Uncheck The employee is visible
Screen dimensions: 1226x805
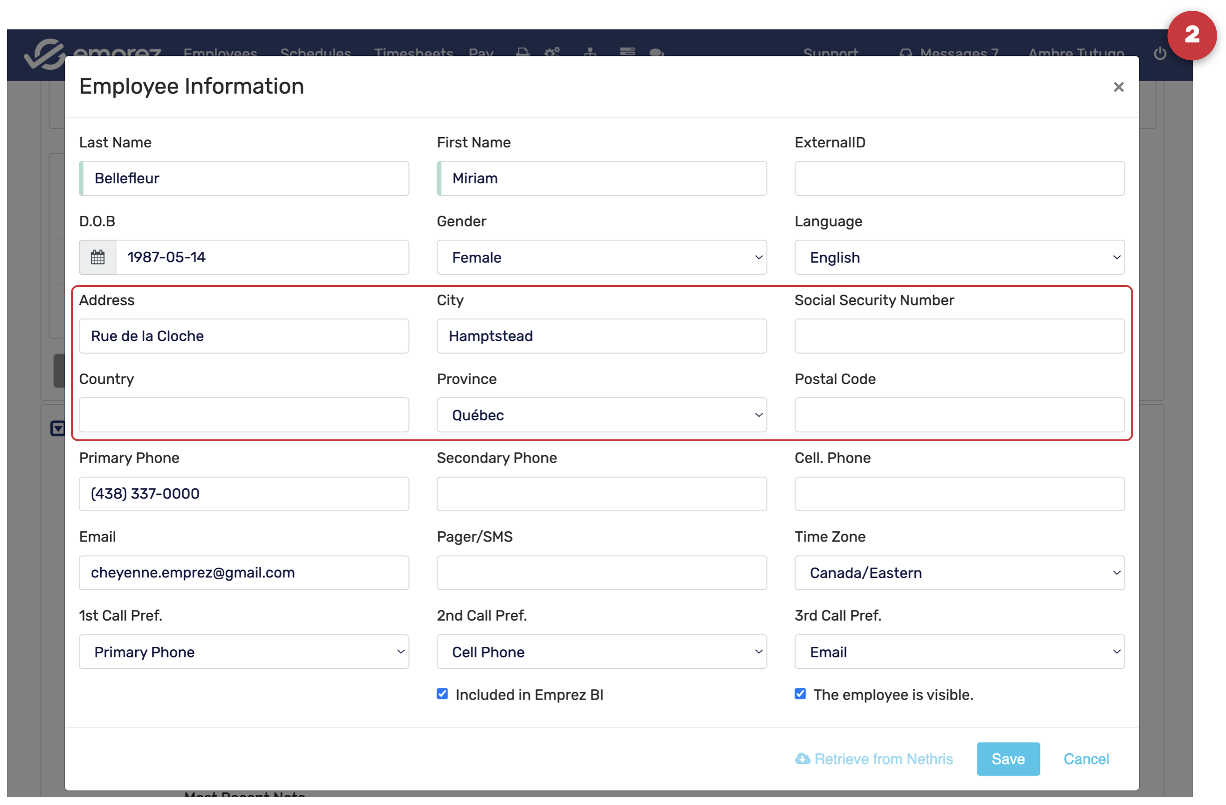(800, 694)
